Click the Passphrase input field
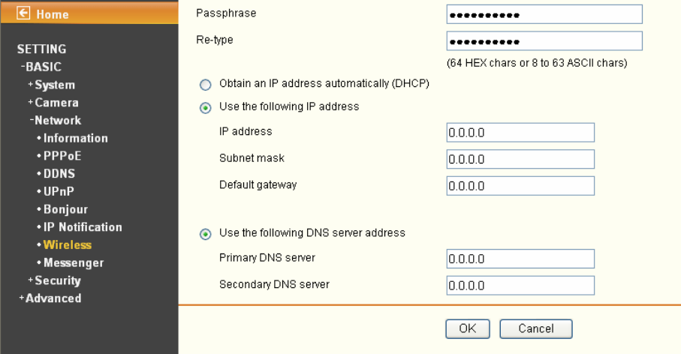Image resolution: width=681 pixels, height=354 pixels. pos(544,14)
